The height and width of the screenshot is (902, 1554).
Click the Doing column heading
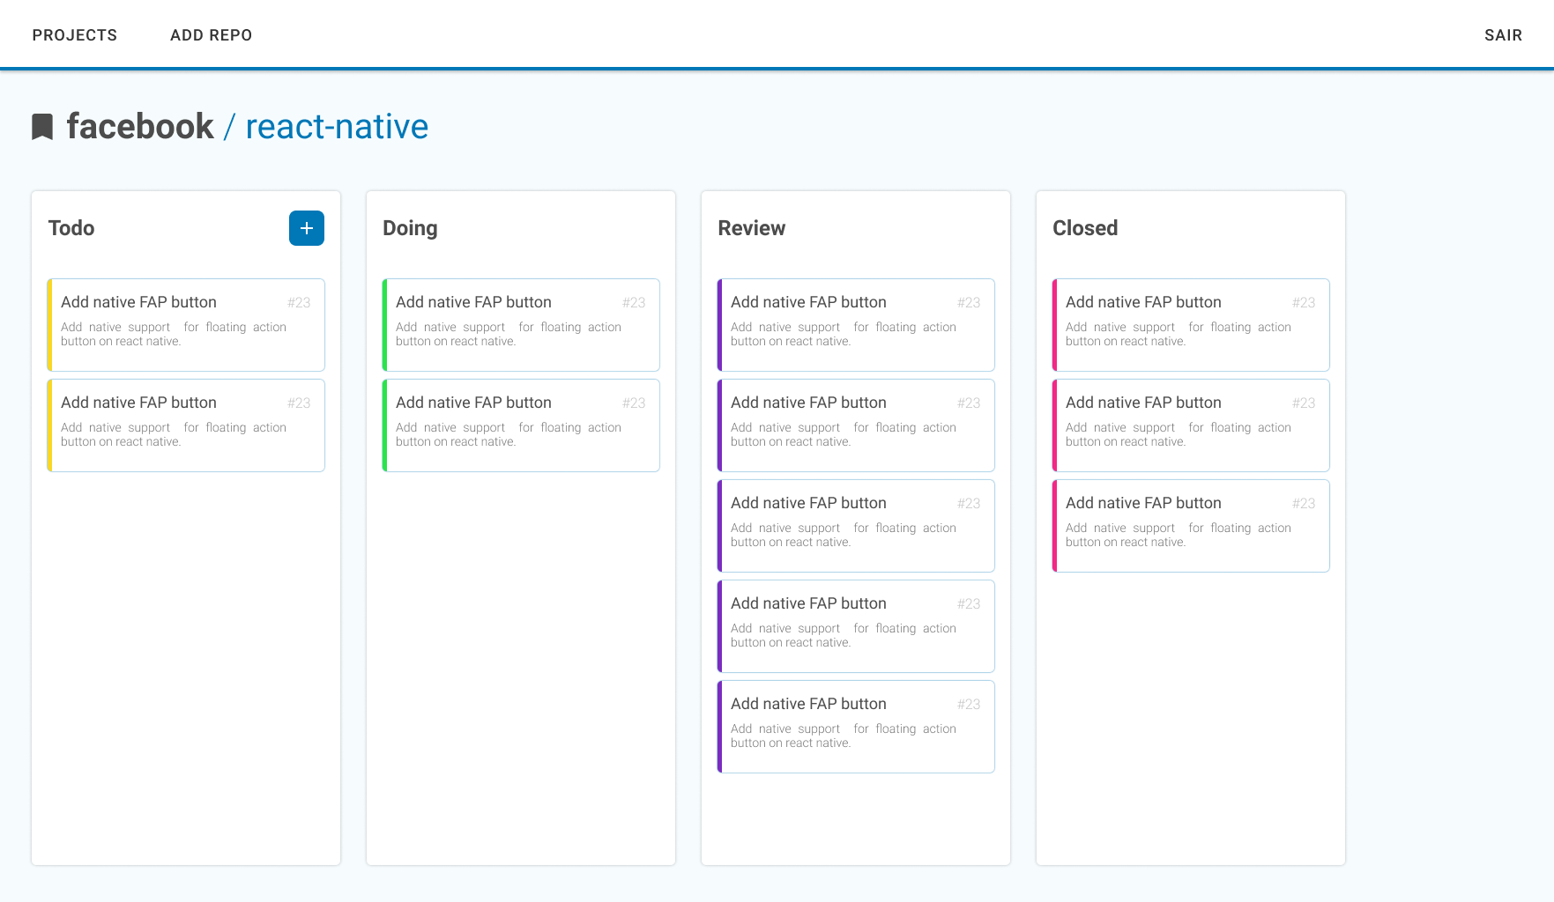coord(410,228)
